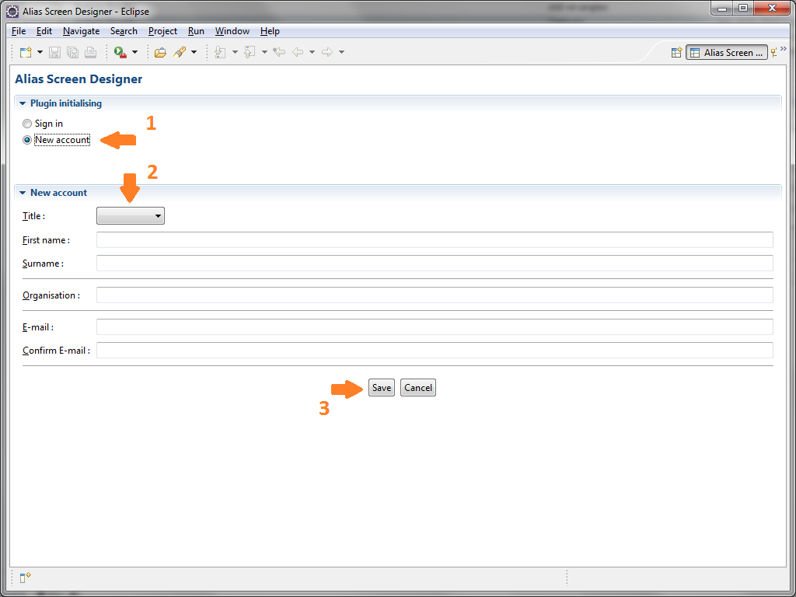Image resolution: width=796 pixels, height=597 pixels.
Task: Click the "Title :" field label
Action: 33,216
